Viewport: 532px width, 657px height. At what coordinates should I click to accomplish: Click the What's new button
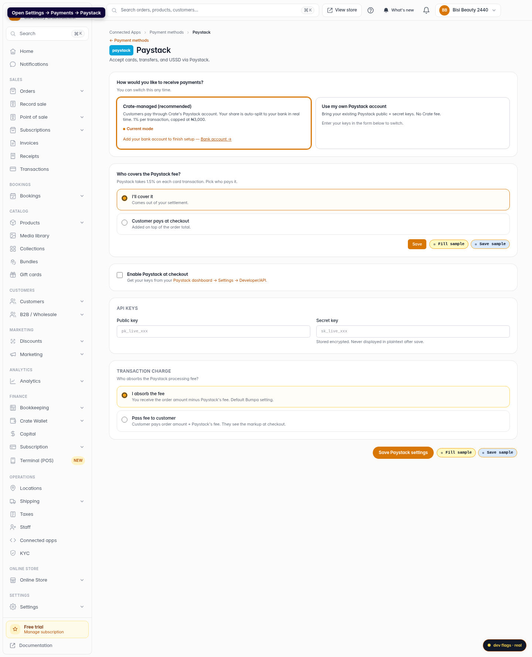399,10
